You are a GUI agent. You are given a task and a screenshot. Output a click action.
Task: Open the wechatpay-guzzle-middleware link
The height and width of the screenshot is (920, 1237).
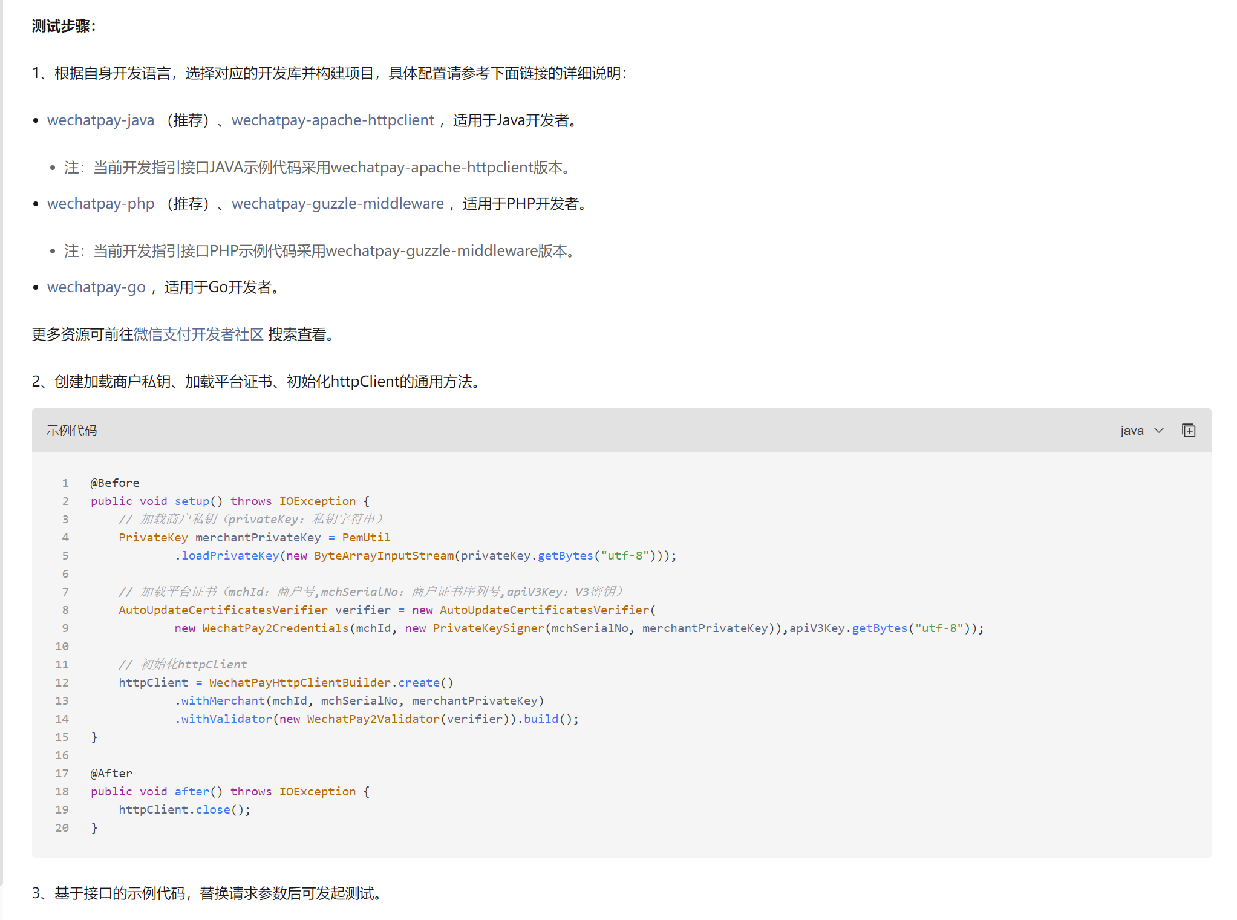(x=338, y=203)
